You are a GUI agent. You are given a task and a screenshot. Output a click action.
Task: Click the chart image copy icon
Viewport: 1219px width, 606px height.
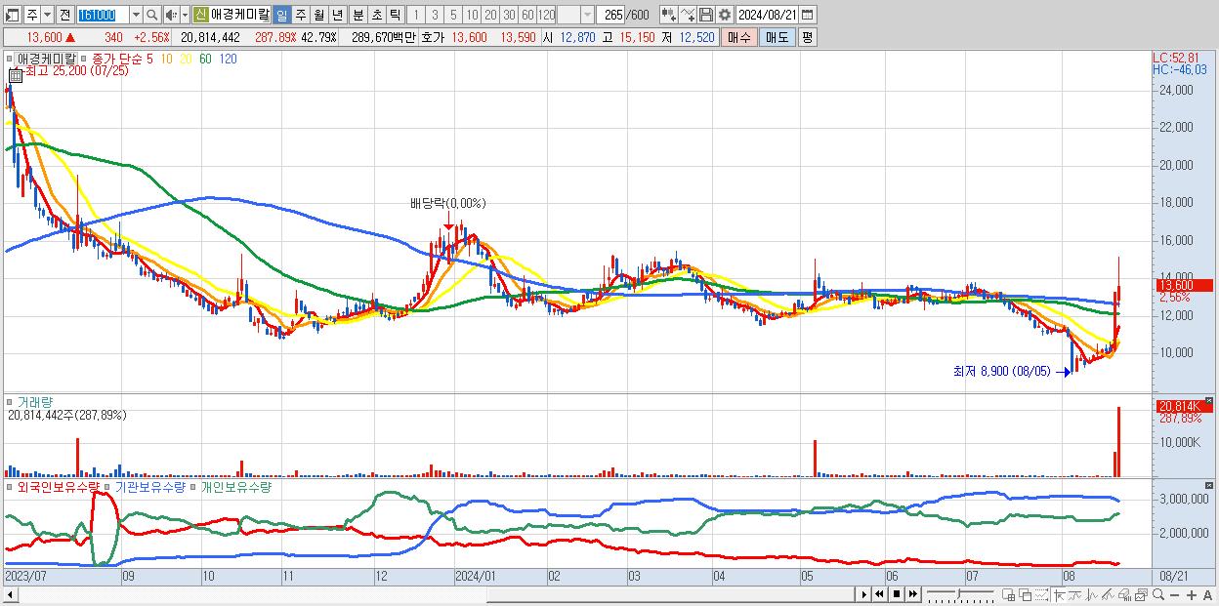click(x=1141, y=594)
